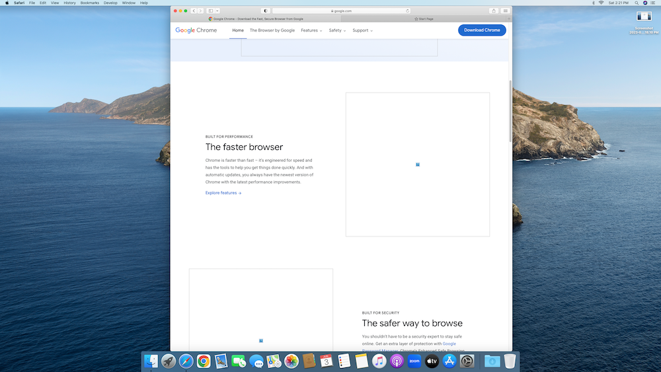Open Podcasts from the Dock
Screen dimensions: 661x372
(397, 361)
